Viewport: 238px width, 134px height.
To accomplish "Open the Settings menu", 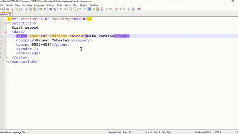I will pyautogui.click(x=51, y=5).
